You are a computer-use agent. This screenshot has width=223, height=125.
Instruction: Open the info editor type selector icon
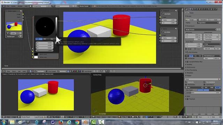pyautogui.click(x=4, y=6)
